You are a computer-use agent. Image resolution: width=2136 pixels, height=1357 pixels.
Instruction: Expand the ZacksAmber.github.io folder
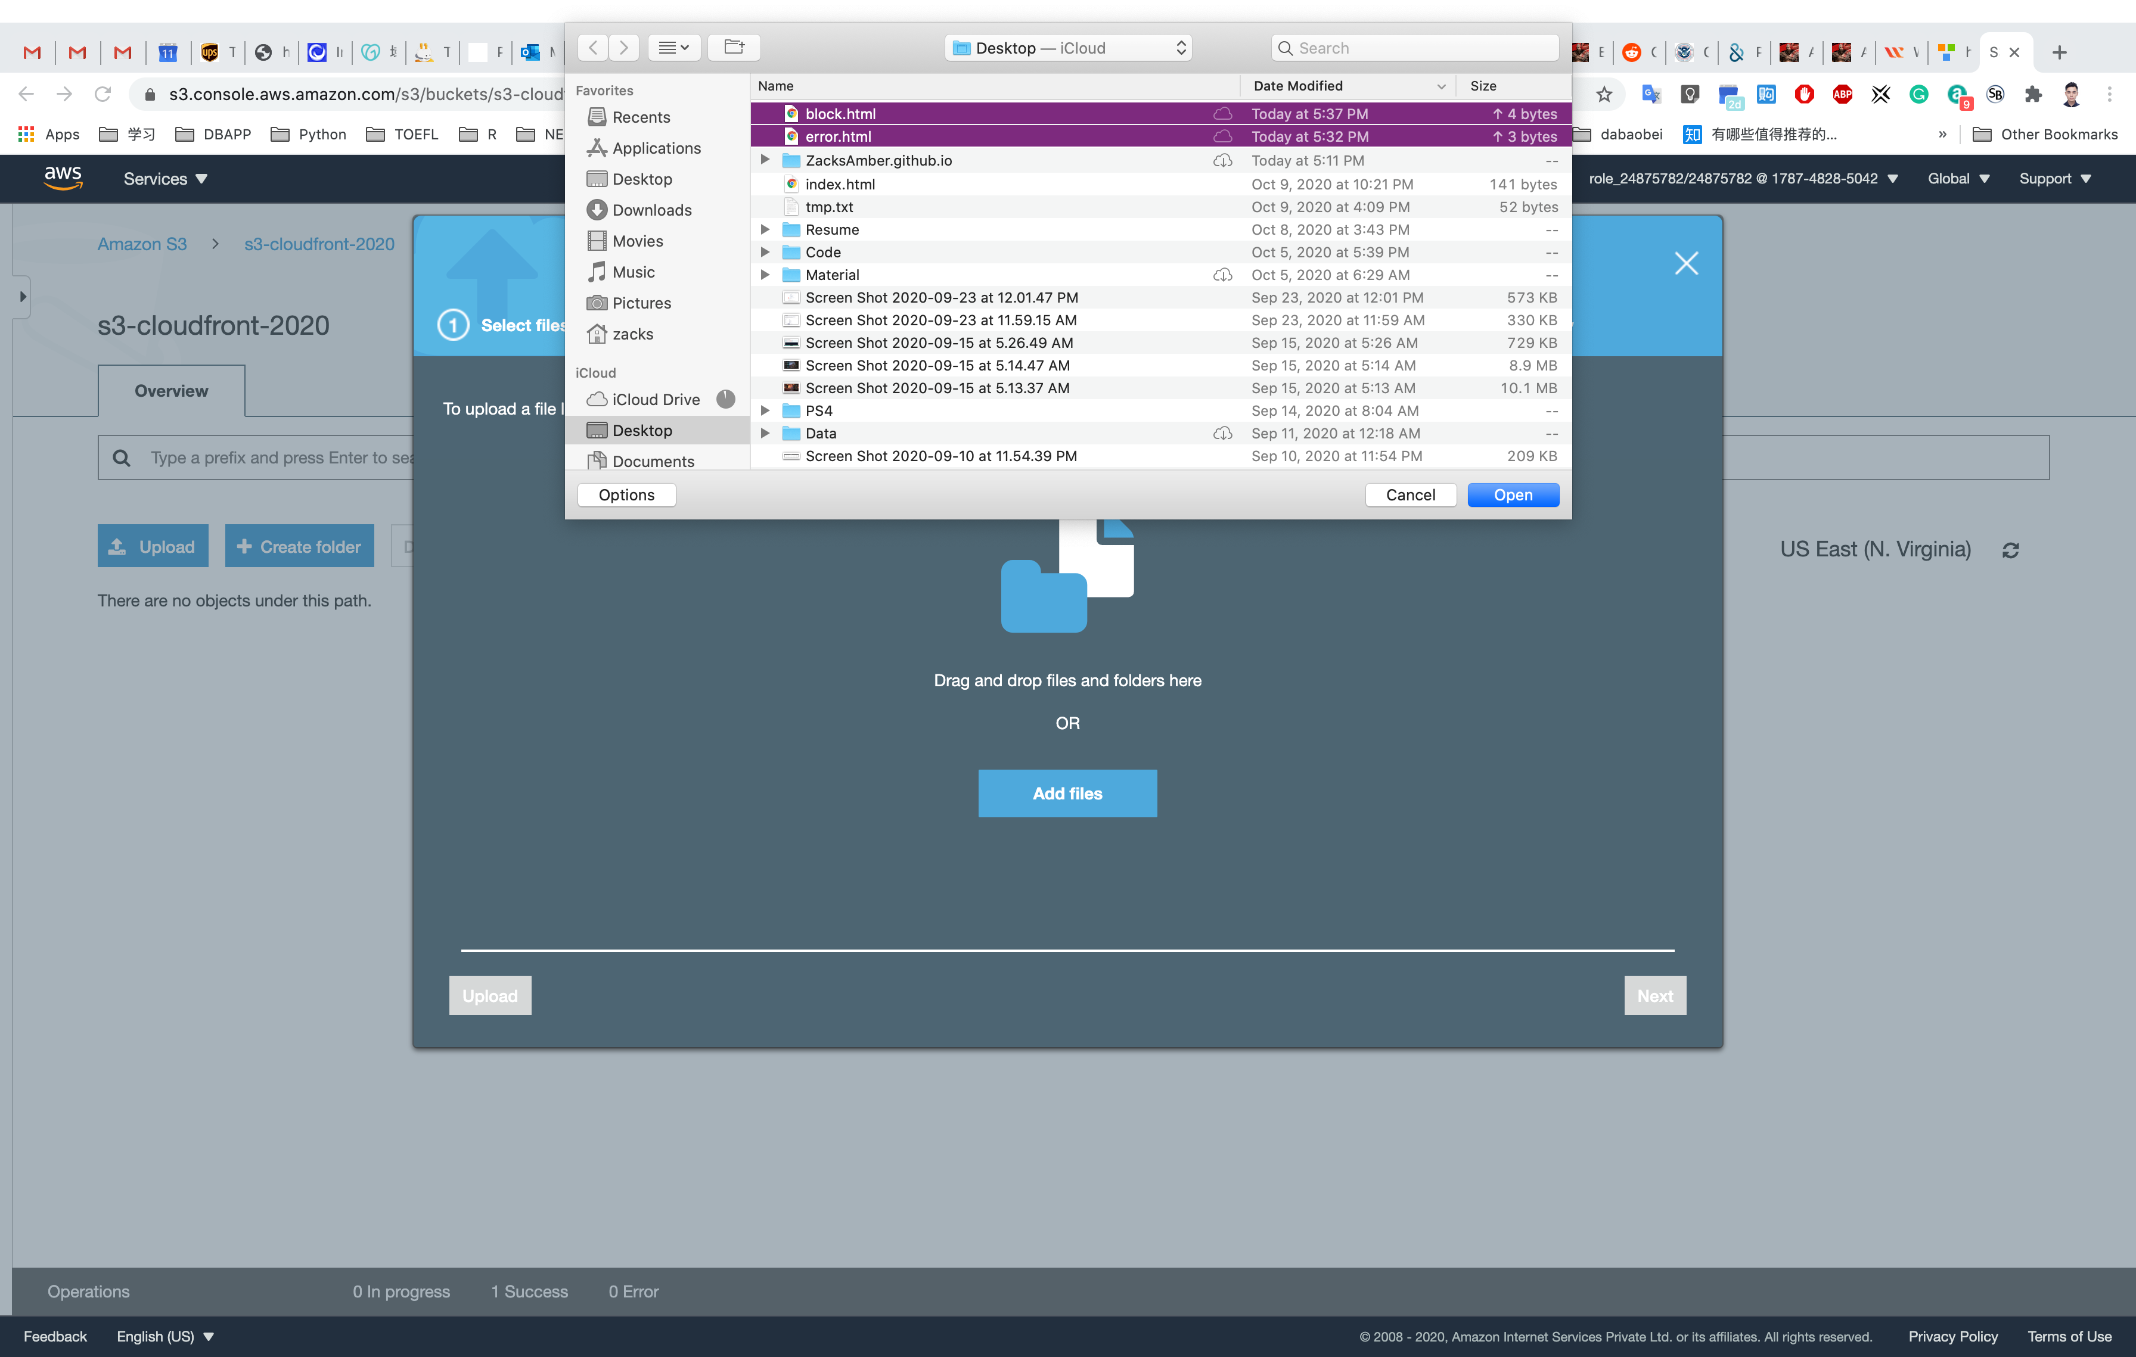765,160
